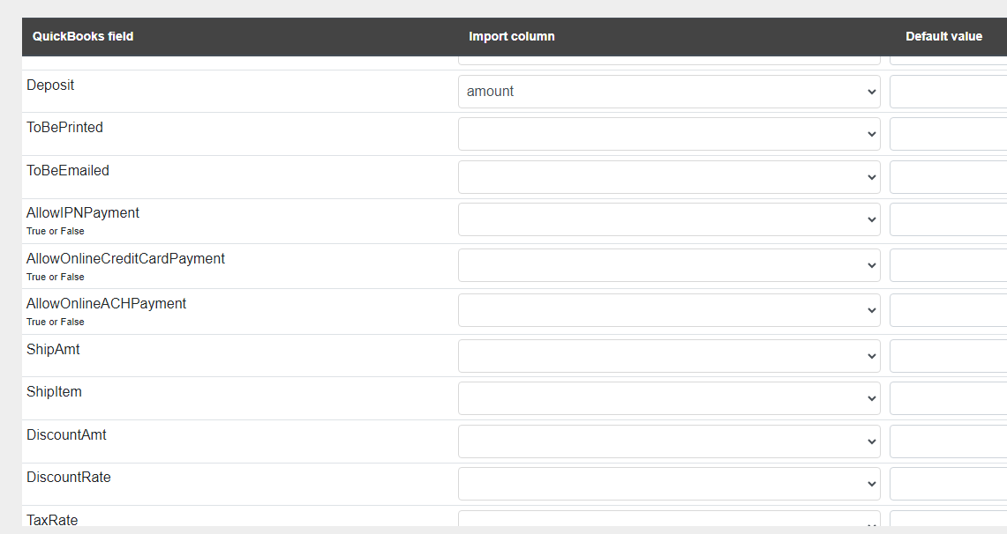Viewport: 1007px width, 534px height.
Task: Click the Import column header
Action: tap(511, 36)
